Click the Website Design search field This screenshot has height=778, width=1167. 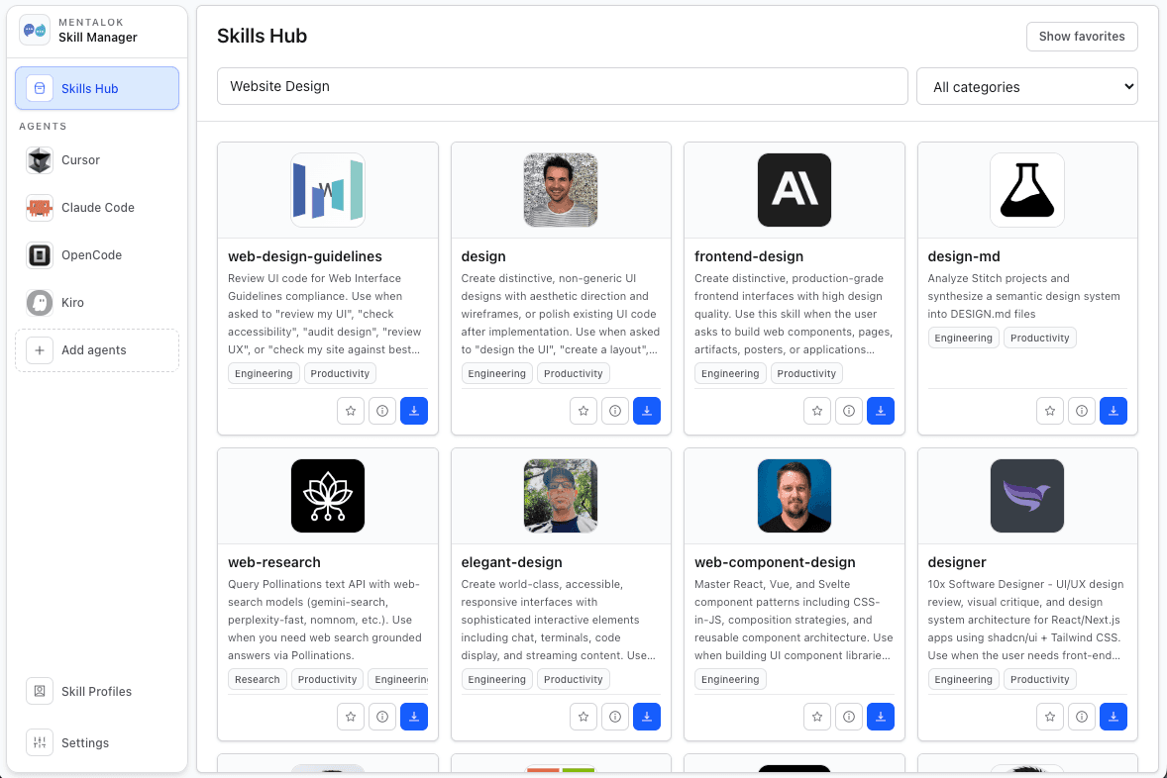click(562, 86)
